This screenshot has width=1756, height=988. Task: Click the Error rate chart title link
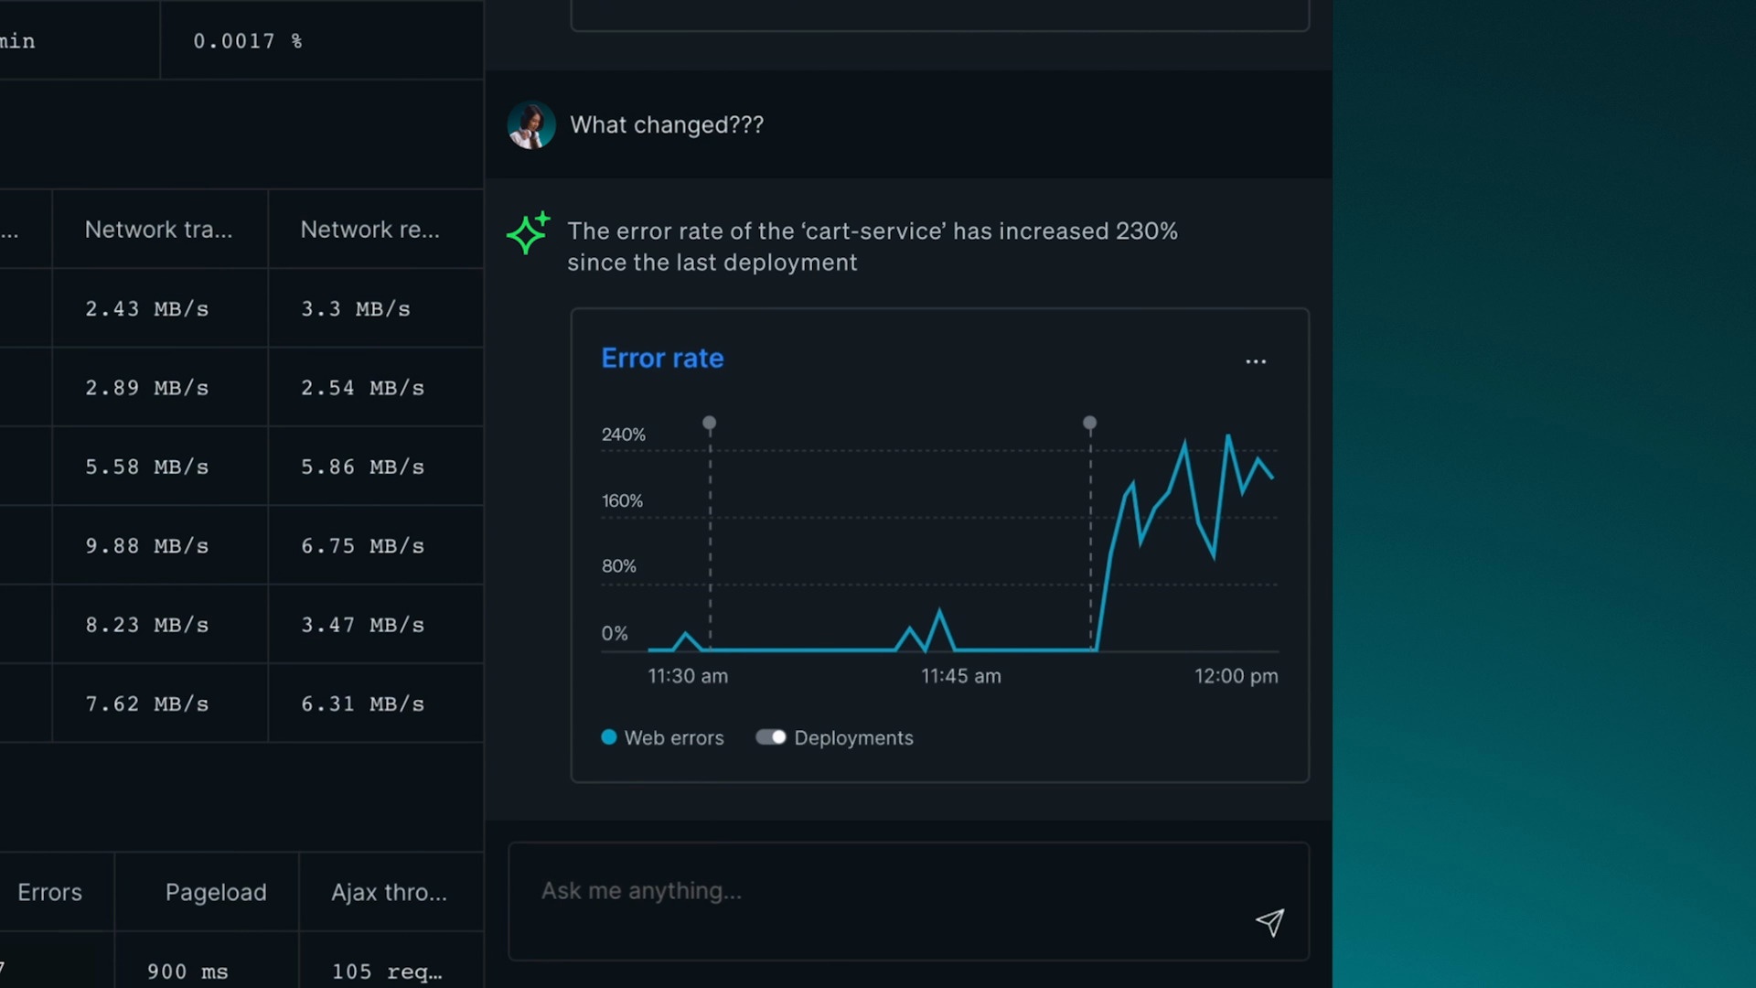[662, 359]
